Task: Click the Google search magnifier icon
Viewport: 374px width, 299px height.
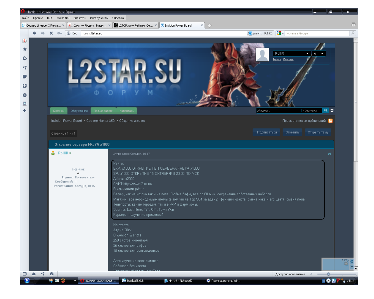Action: 353,33
